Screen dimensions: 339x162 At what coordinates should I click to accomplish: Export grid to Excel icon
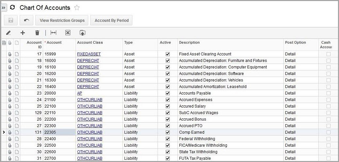pos(68,33)
